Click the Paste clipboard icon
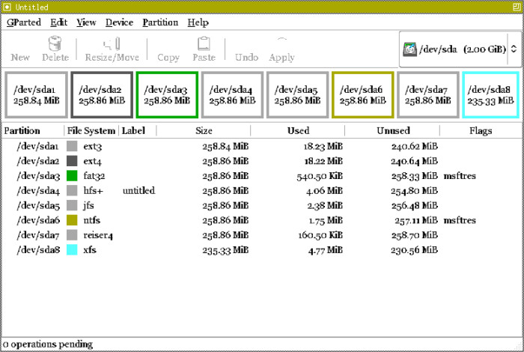Image resolution: width=524 pixels, height=352 pixels. pos(204,43)
